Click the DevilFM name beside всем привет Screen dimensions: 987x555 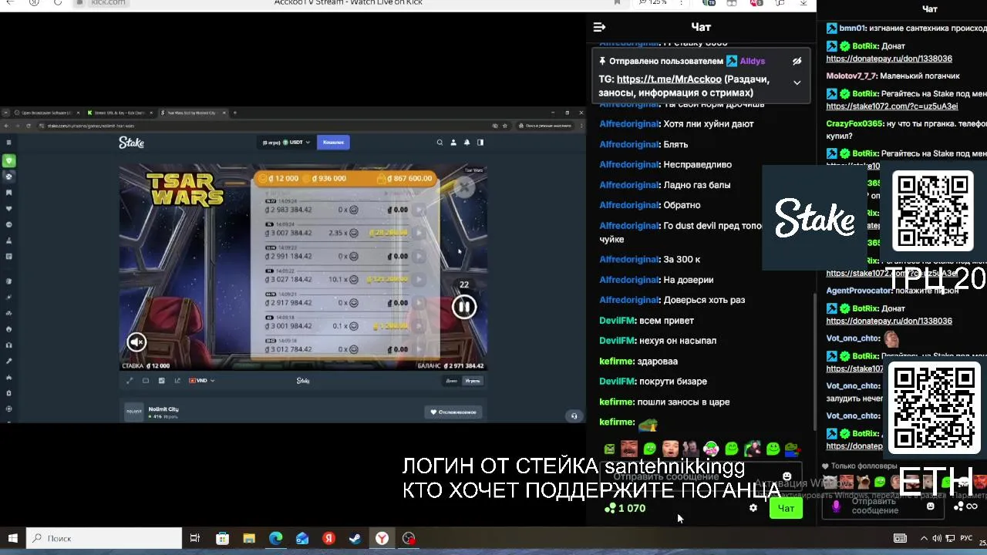(x=618, y=320)
